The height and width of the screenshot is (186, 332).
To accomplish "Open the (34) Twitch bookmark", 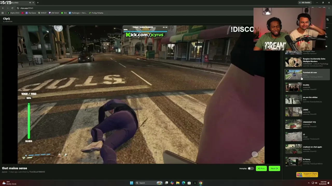I will [54, 13].
